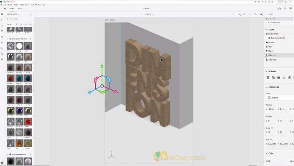Click the Search Assets field
The height and width of the screenshot is (166, 294).
point(19,19)
